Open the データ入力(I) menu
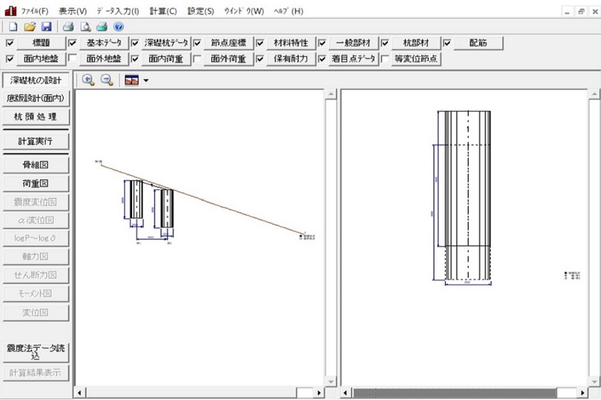The height and width of the screenshot is (400, 601). 117,11
